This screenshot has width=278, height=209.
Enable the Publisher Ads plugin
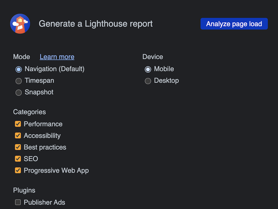18,203
